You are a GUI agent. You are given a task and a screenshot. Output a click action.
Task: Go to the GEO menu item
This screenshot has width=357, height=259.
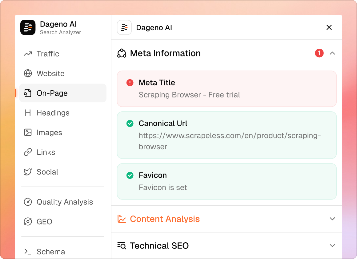[x=44, y=222]
